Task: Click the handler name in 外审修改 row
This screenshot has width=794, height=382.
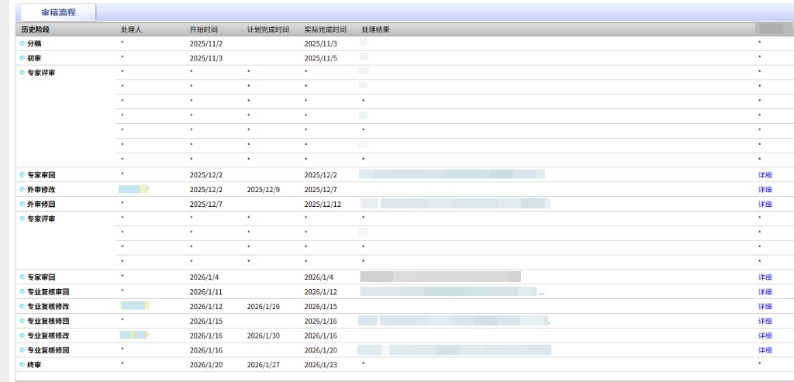Action: (133, 189)
